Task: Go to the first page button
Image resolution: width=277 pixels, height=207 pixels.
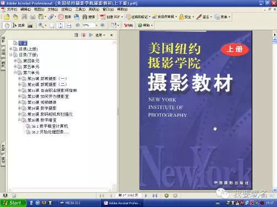Action: tap(102, 195)
